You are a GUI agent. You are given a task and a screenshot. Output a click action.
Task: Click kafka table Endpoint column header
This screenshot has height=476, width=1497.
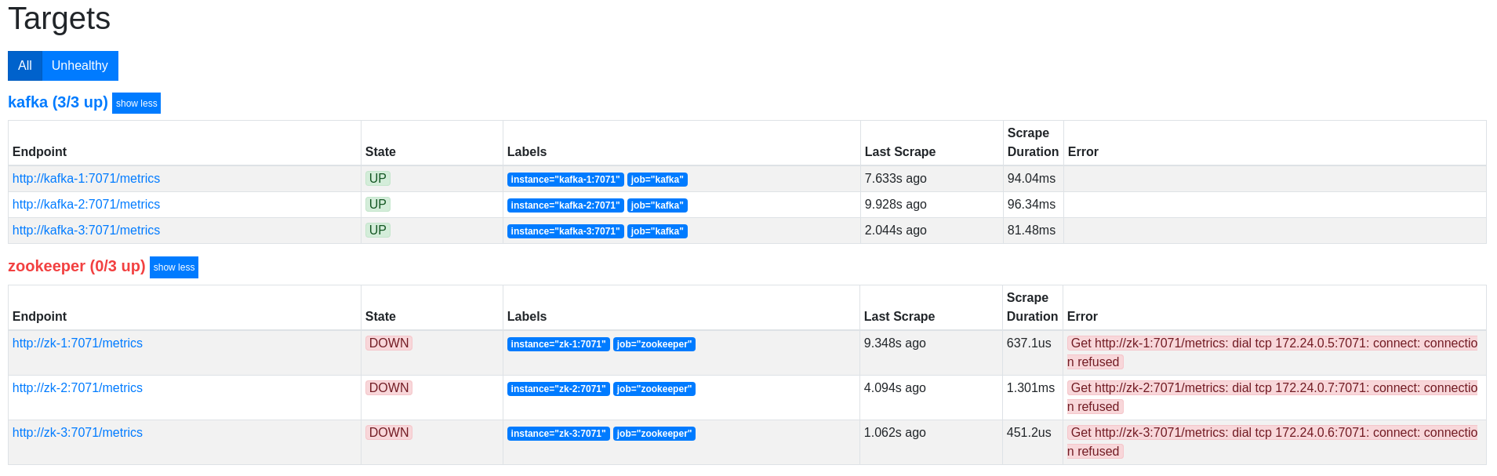39,152
